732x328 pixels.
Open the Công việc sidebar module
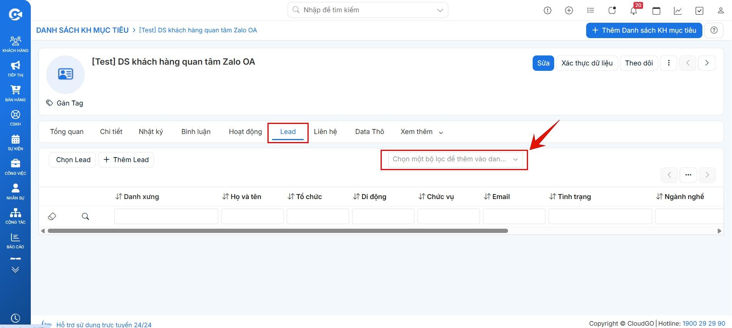point(15,167)
